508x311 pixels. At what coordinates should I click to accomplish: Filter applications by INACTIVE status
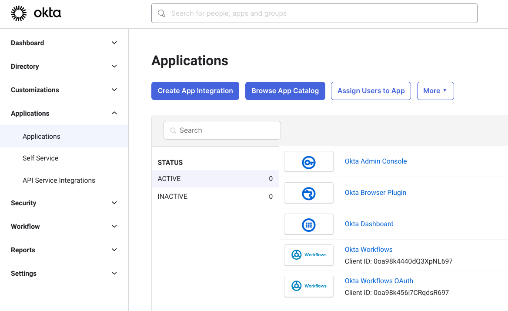[215, 196]
